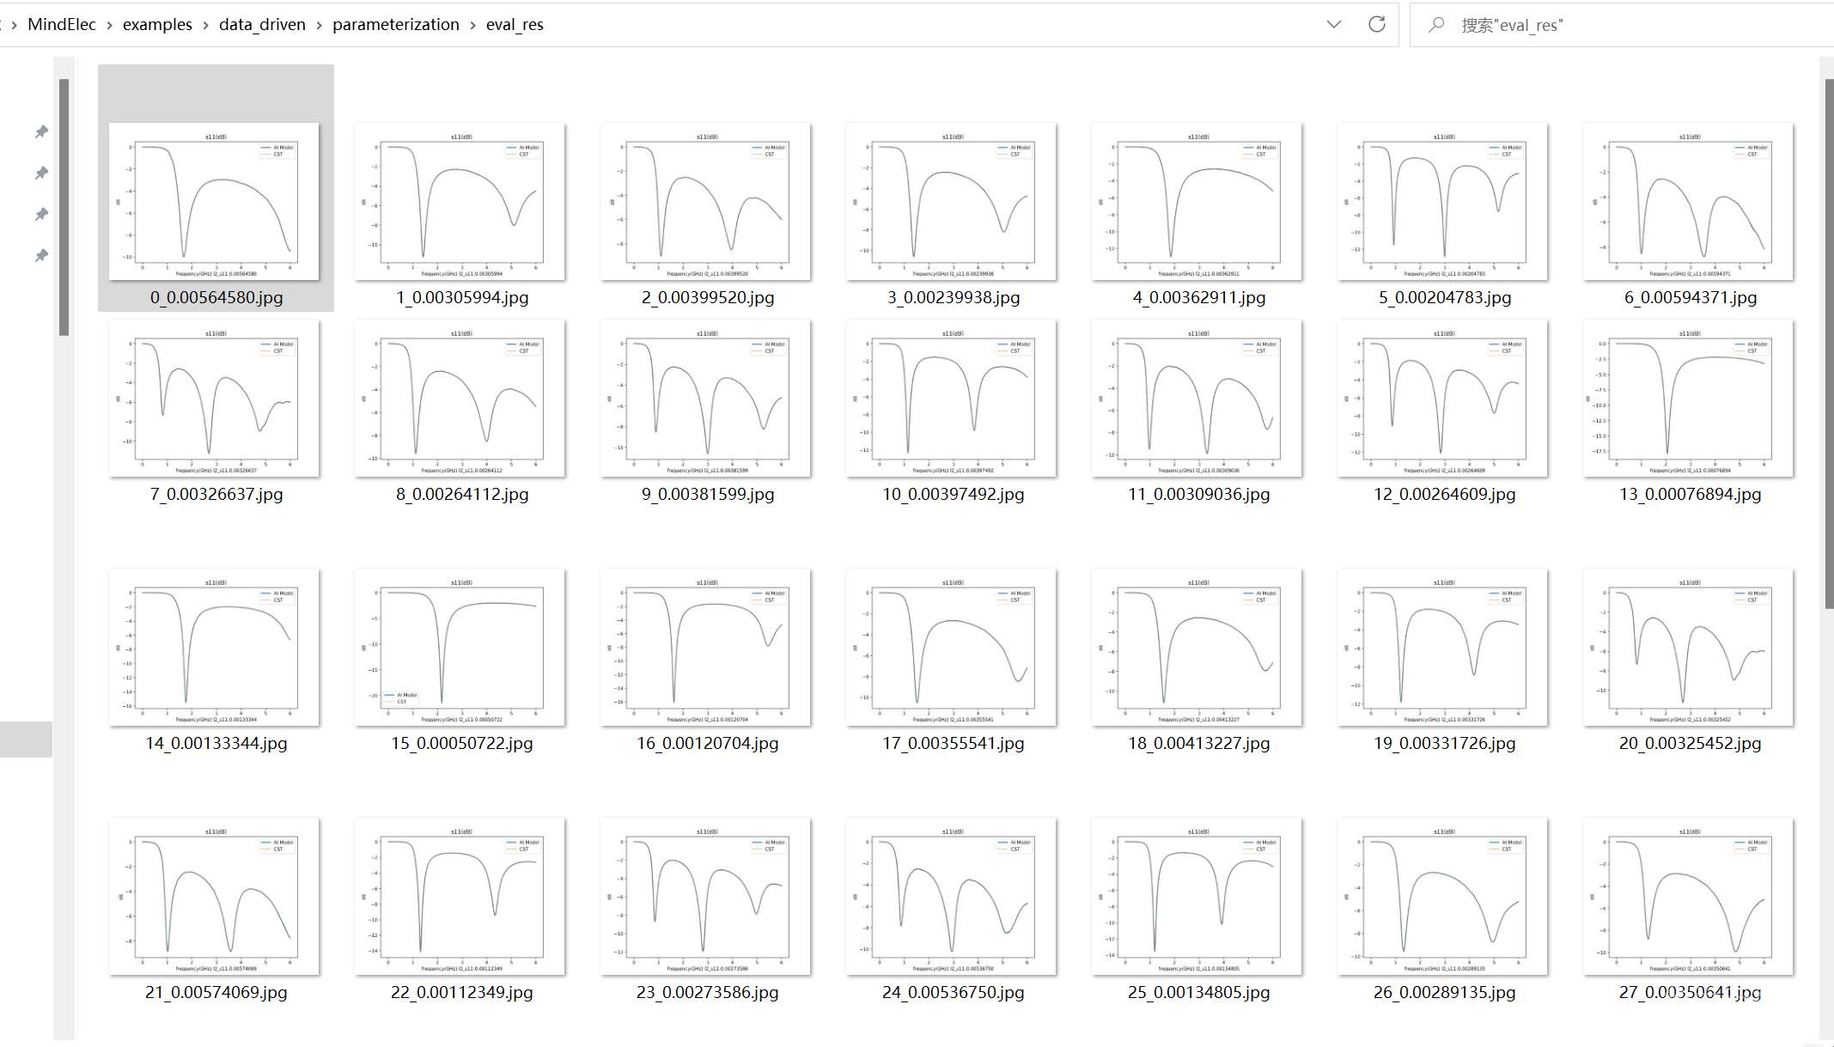
Task: Expand the address bar history dropdown
Action: [1333, 24]
